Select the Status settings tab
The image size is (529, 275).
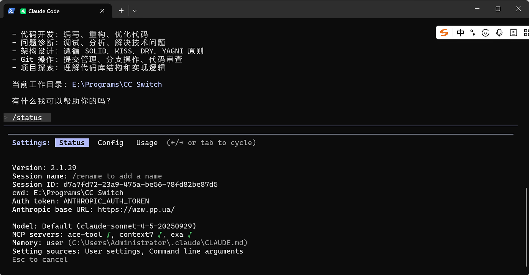coord(72,142)
